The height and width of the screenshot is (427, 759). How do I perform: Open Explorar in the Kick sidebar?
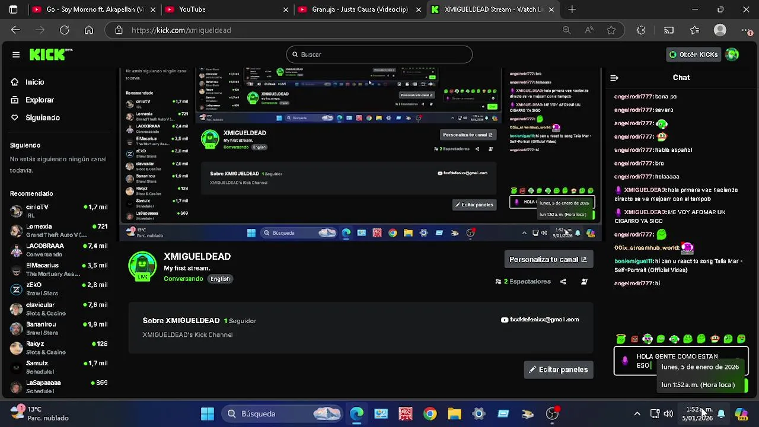[x=39, y=100]
